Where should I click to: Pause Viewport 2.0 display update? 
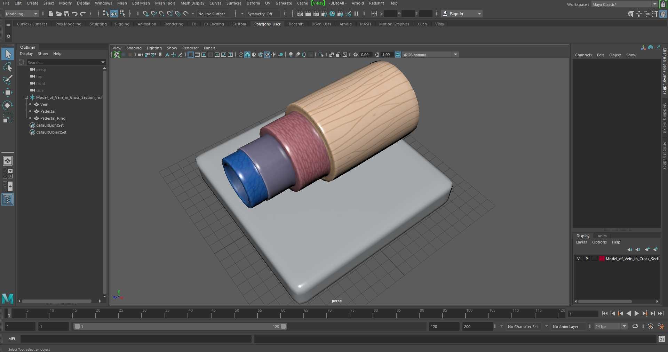tap(356, 14)
